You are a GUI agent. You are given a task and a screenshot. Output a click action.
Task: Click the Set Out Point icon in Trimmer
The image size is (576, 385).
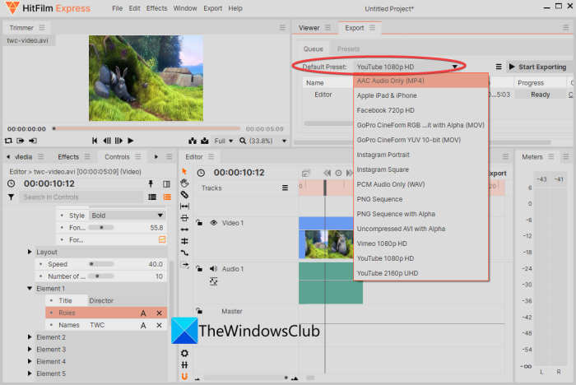pyautogui.click(x=33, y=141)
